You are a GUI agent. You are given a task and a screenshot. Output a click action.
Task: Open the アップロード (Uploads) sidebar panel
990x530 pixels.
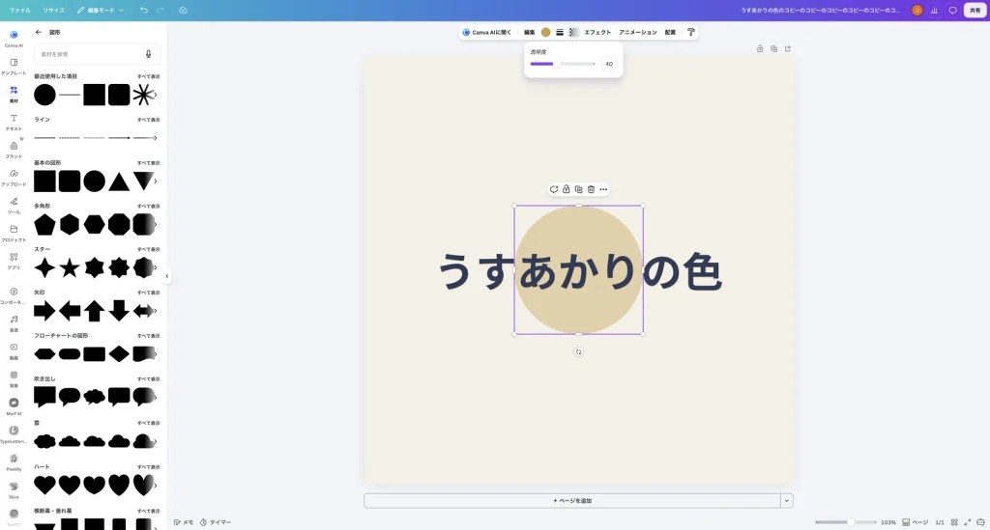(x=14, y=177)
